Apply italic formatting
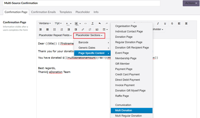Screen dimensions: 200x118 click(x=158, y=23)
